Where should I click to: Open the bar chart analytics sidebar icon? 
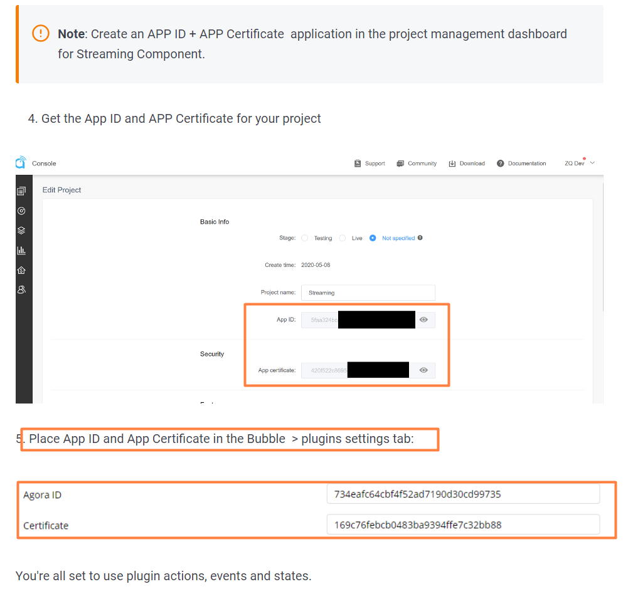click(21, 251)
